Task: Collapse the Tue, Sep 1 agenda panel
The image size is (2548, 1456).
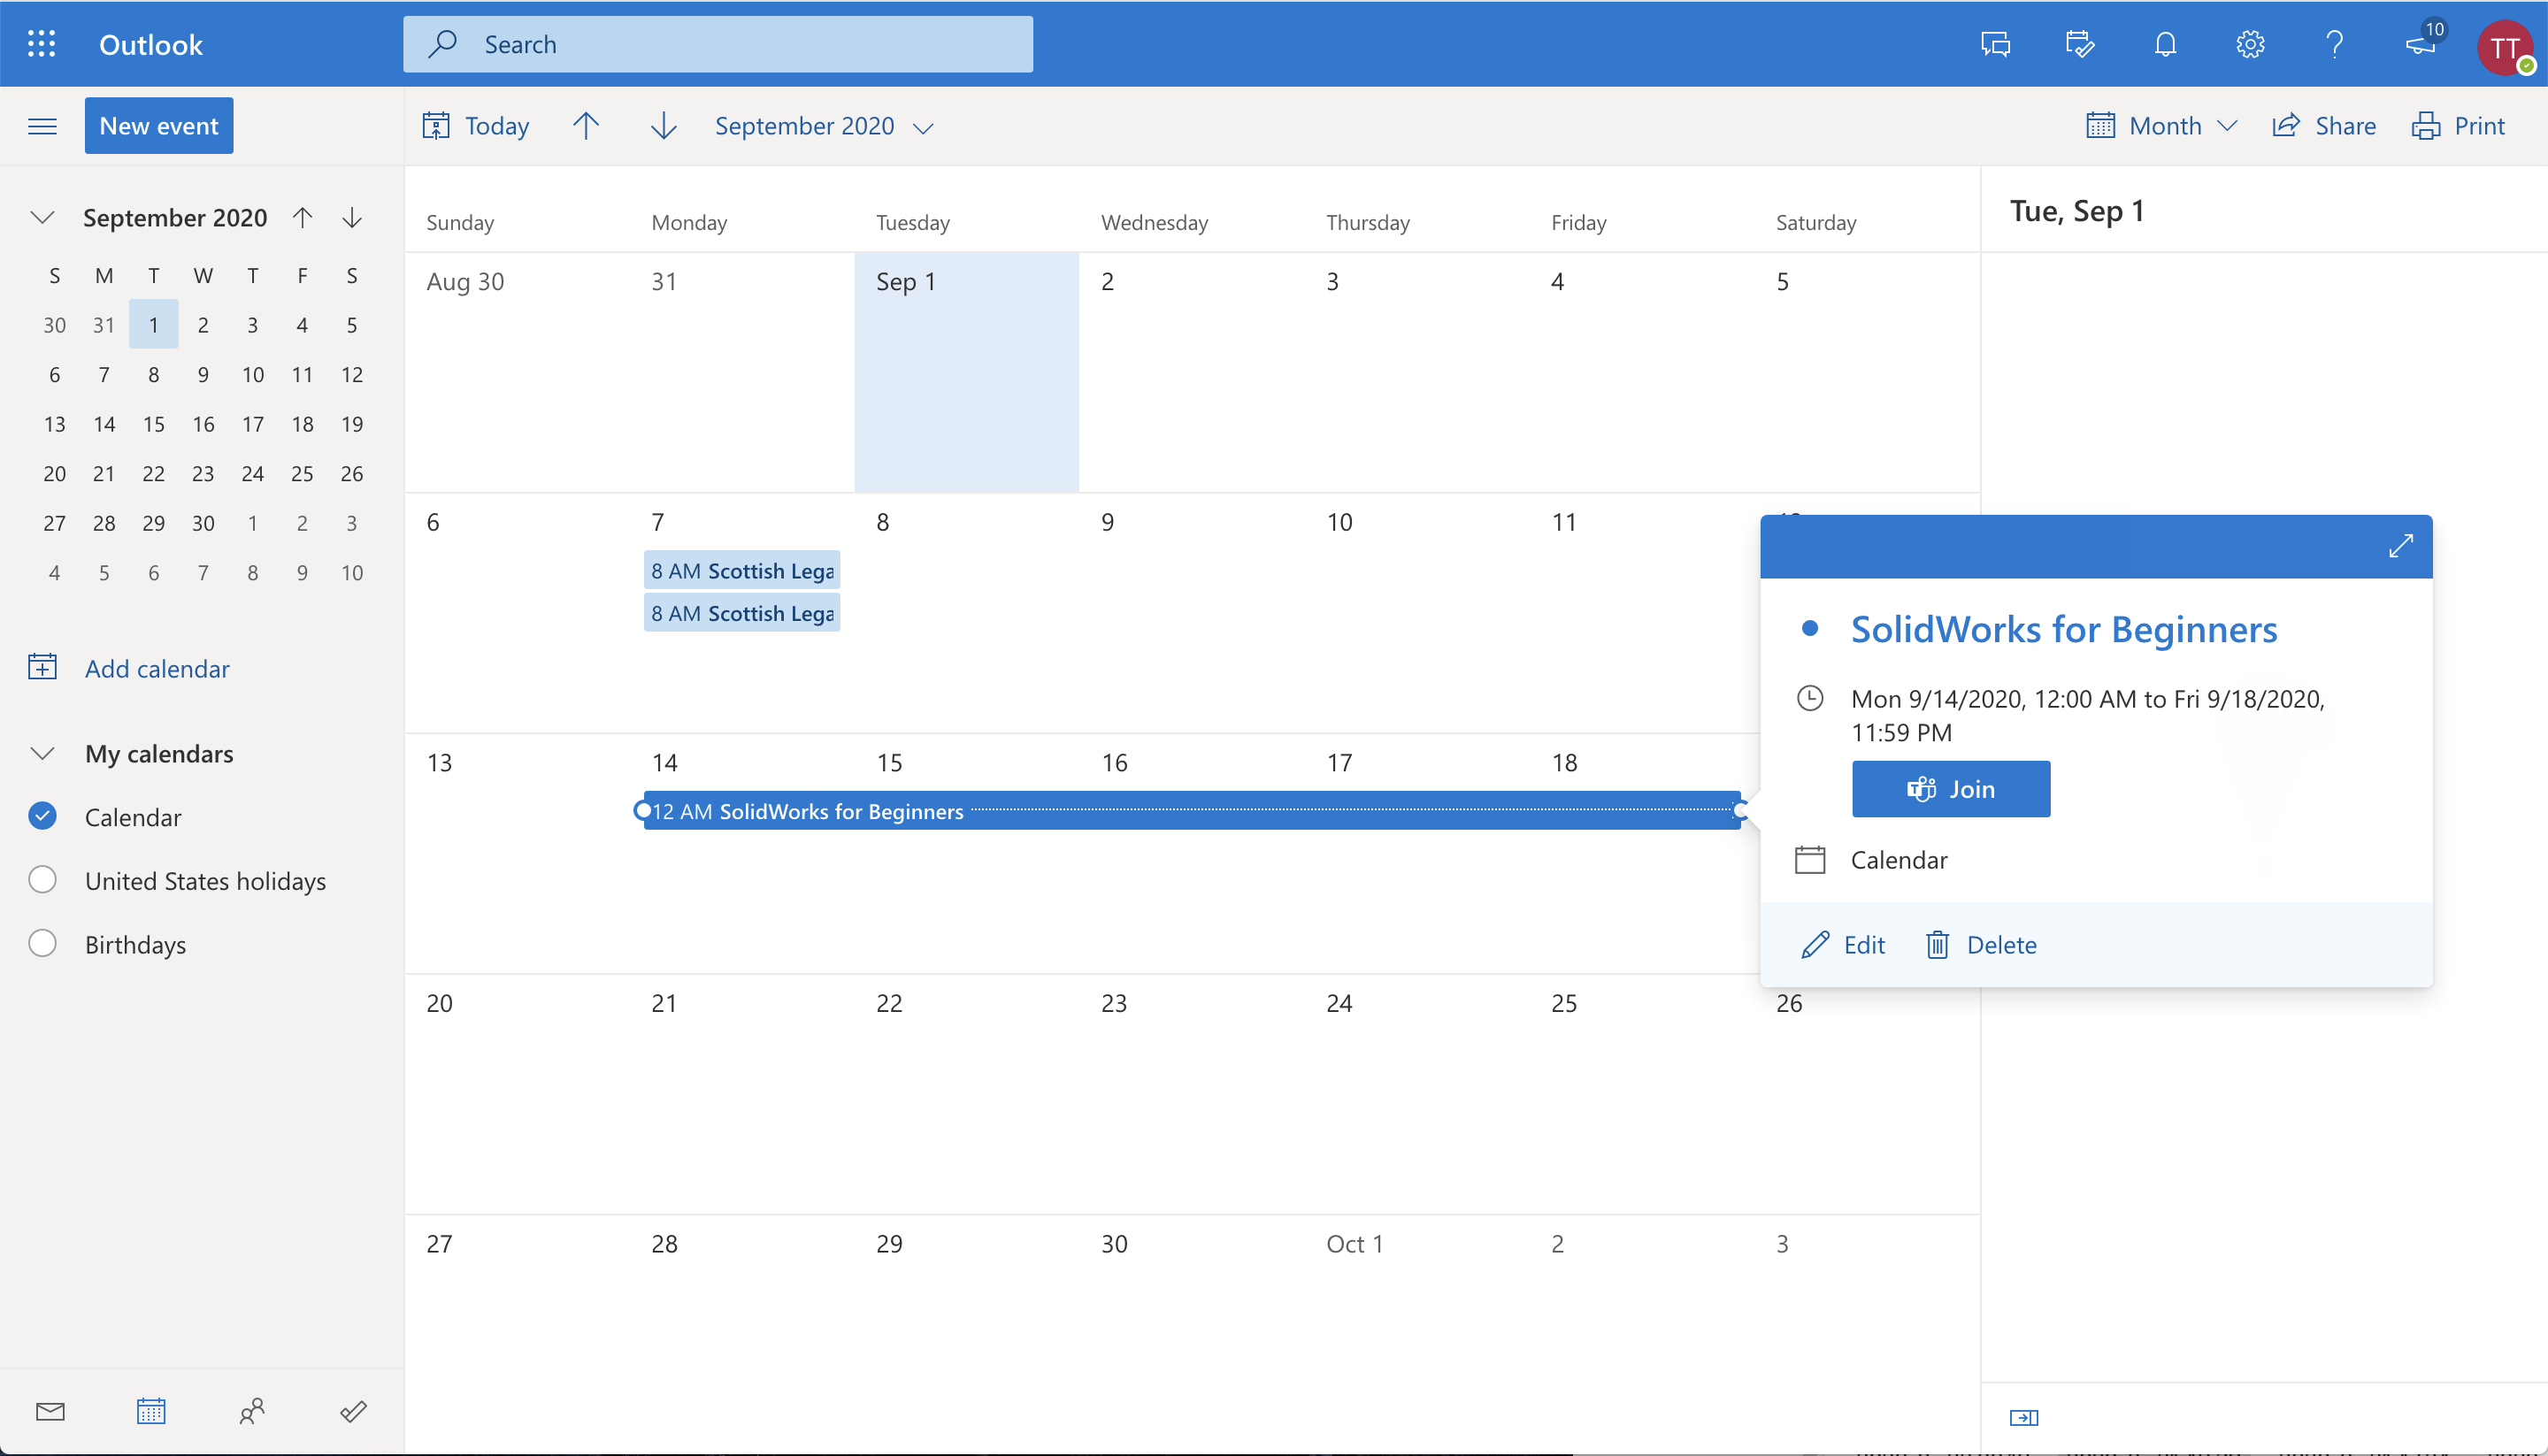Action: tap(2024, 1416)
